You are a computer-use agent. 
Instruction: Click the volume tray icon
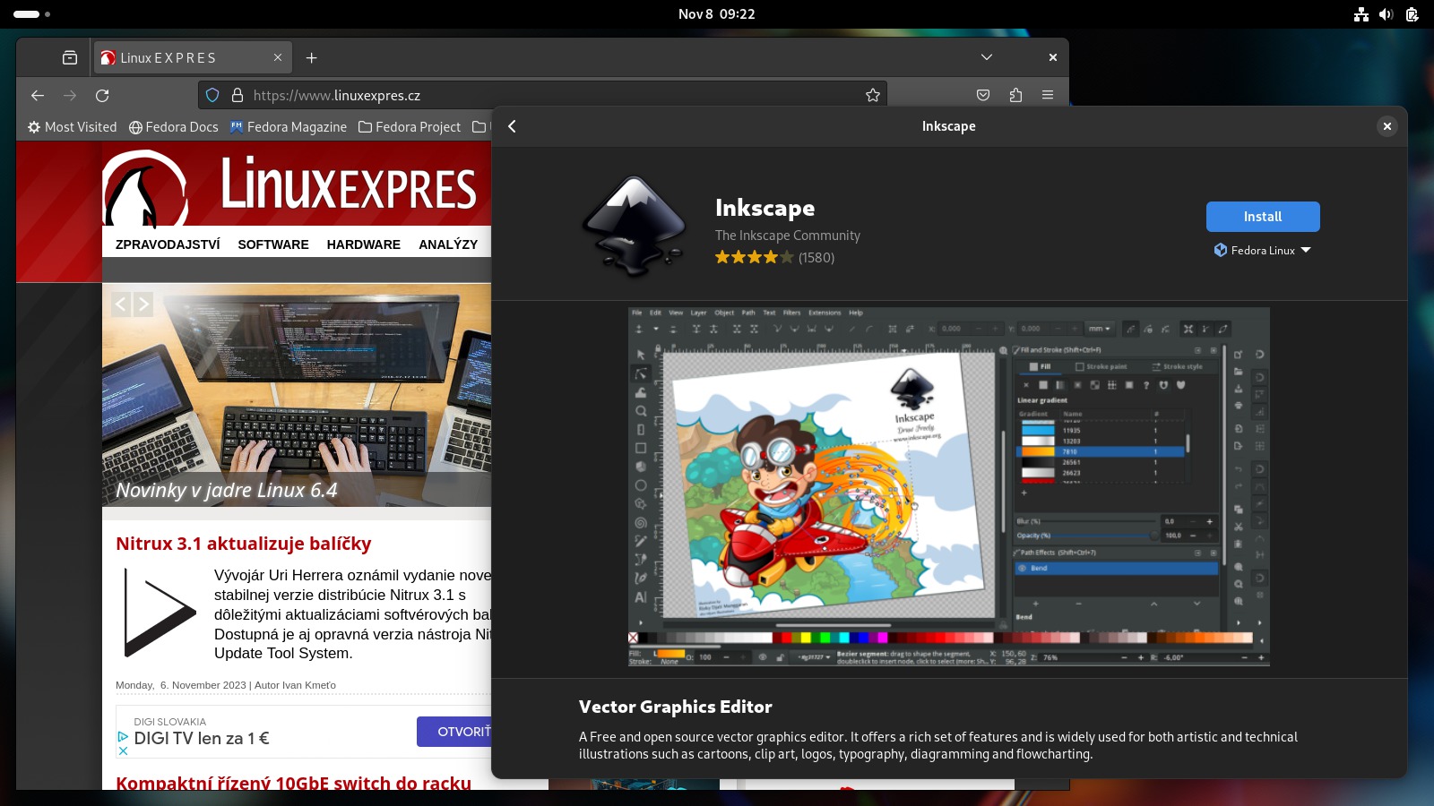(1386, 14)
